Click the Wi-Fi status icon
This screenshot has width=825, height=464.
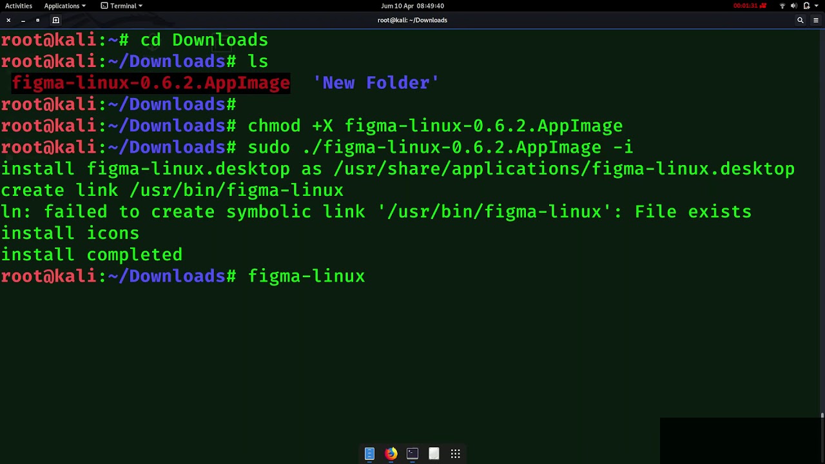point(782,6)
